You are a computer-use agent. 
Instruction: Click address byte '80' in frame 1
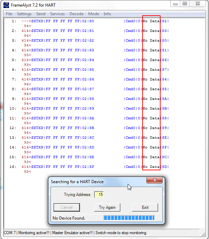92,21
